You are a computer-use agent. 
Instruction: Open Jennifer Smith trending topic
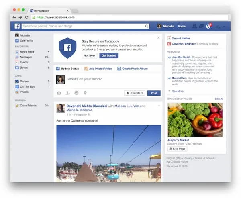[x=182, y=57]
